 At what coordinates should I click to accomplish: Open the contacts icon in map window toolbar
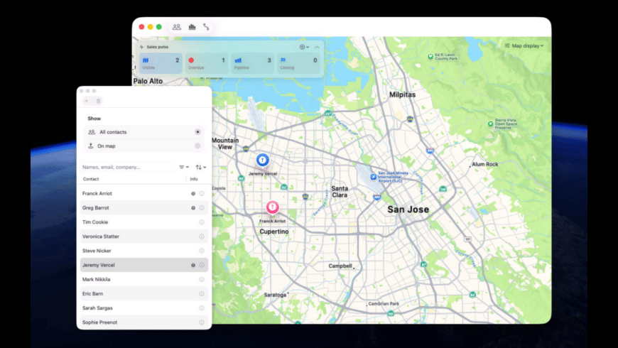click(x=177, y=27)
